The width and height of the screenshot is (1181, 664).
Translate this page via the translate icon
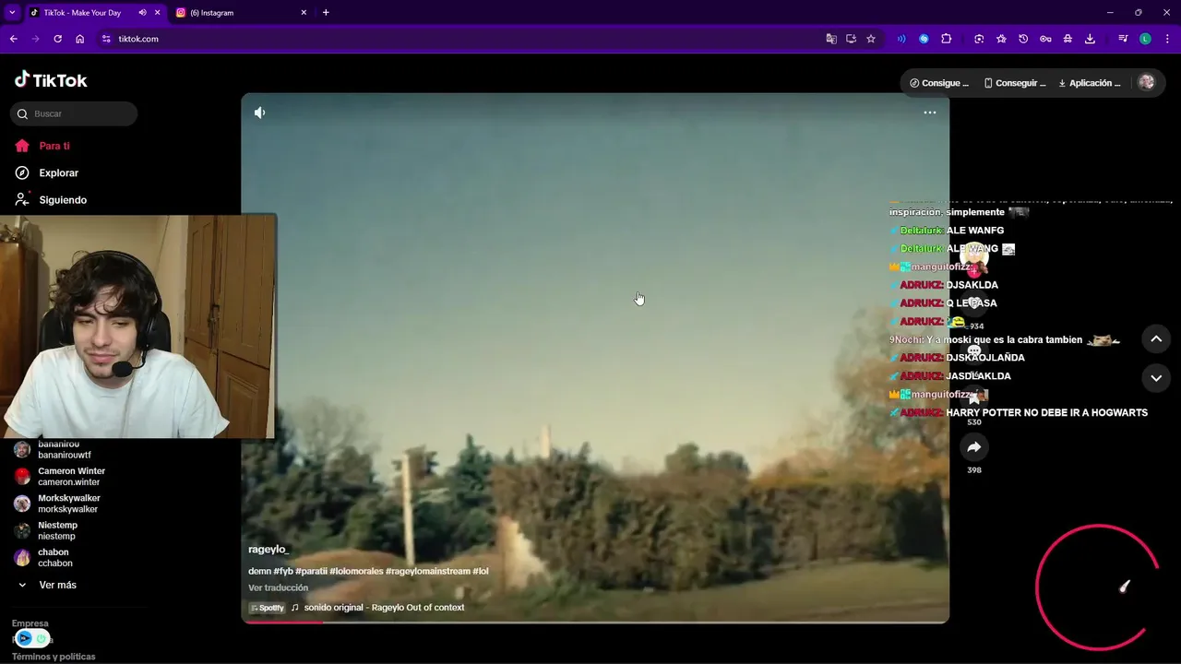pyautogui.click(x=831, y=39)
